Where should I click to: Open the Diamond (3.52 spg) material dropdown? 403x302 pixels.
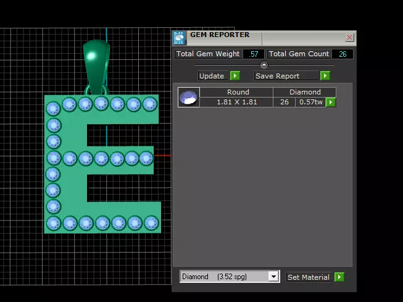tap(274, 277)
